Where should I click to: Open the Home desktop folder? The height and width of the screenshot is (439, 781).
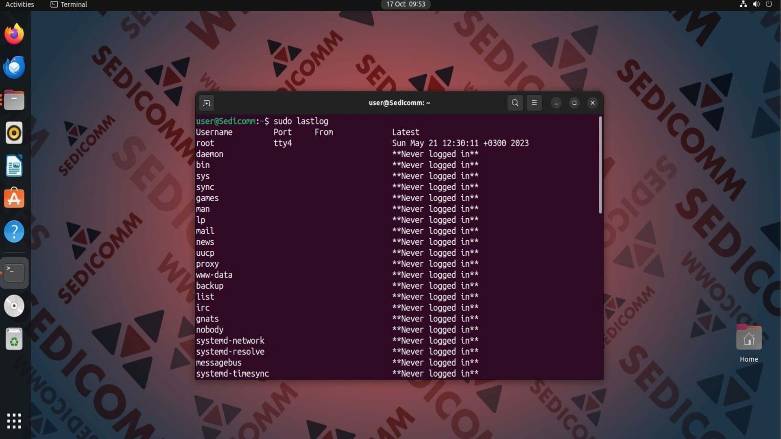(x=749, y=343)
